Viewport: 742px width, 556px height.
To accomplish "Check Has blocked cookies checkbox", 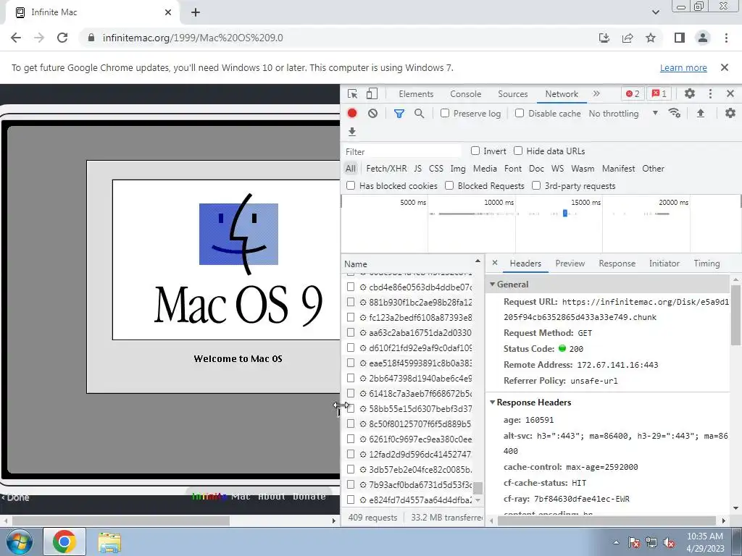I will coord(351,185).
